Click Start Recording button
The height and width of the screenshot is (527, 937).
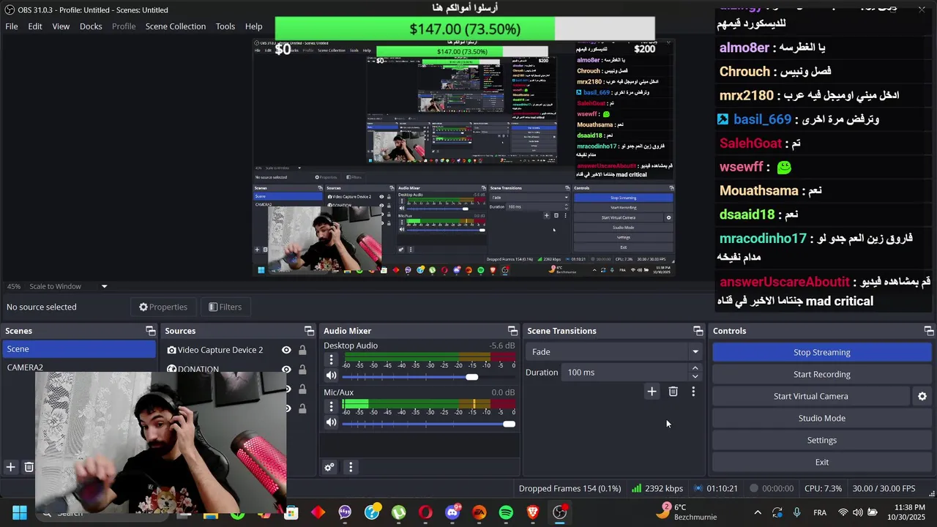(x=821, y=374)
